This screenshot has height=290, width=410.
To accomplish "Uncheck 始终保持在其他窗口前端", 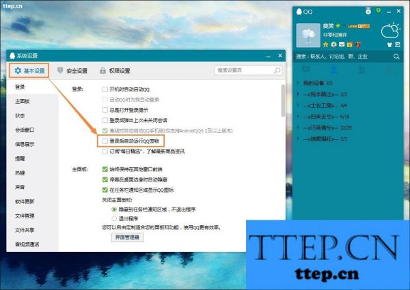I will 105,169.
